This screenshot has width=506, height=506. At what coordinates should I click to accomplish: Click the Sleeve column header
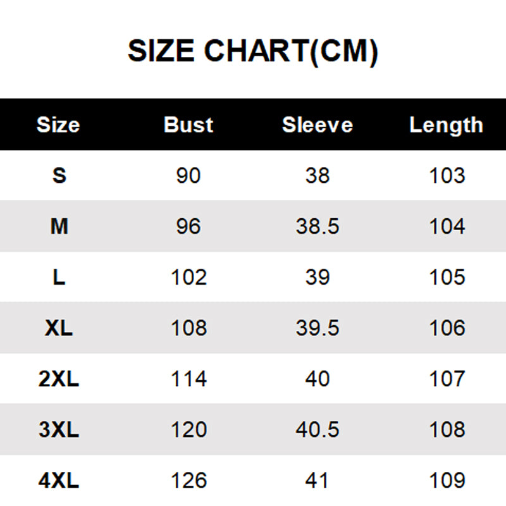point(317,125)
